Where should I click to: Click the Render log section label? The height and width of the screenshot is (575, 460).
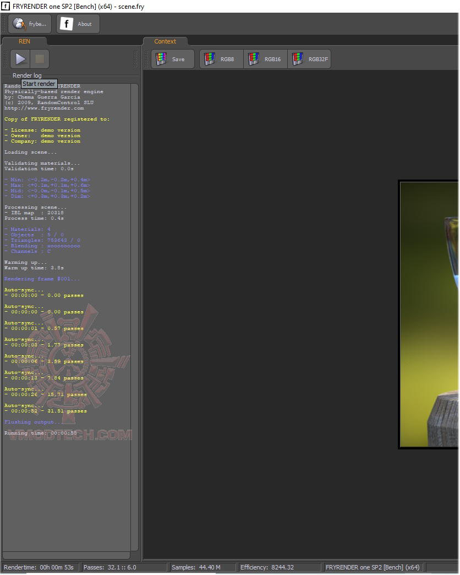click(x=27, y=75)
